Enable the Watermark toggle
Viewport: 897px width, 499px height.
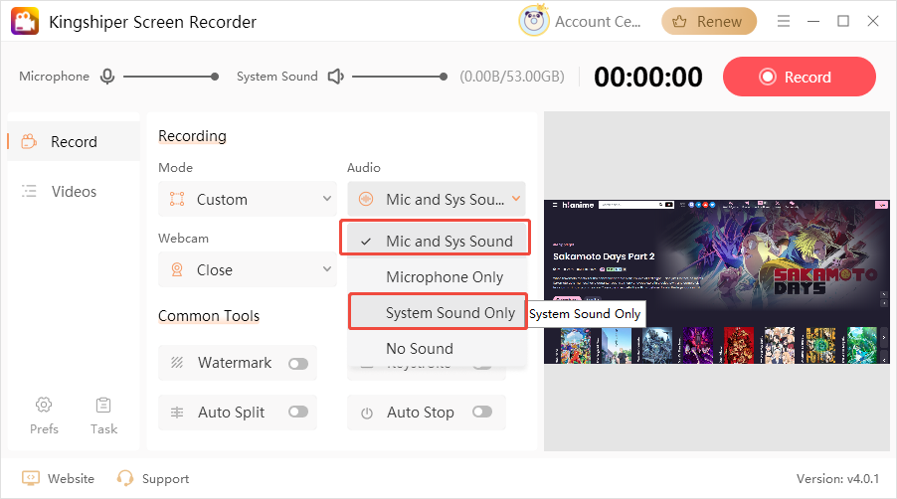pos(298,364)
